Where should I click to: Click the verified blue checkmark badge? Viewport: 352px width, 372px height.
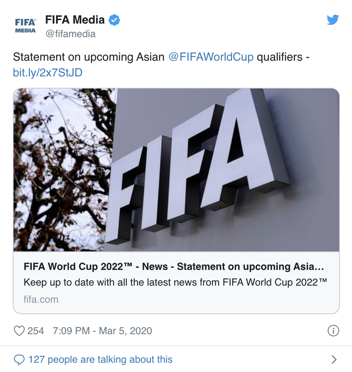[x=113, y=19]
